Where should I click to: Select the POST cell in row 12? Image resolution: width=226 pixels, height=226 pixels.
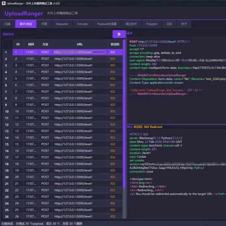click(x=45, y=125)
